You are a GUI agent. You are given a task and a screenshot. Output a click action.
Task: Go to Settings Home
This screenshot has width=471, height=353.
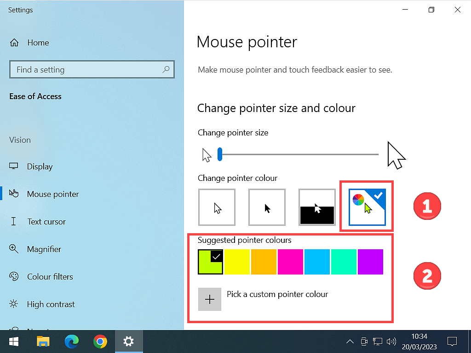point(38,43)
